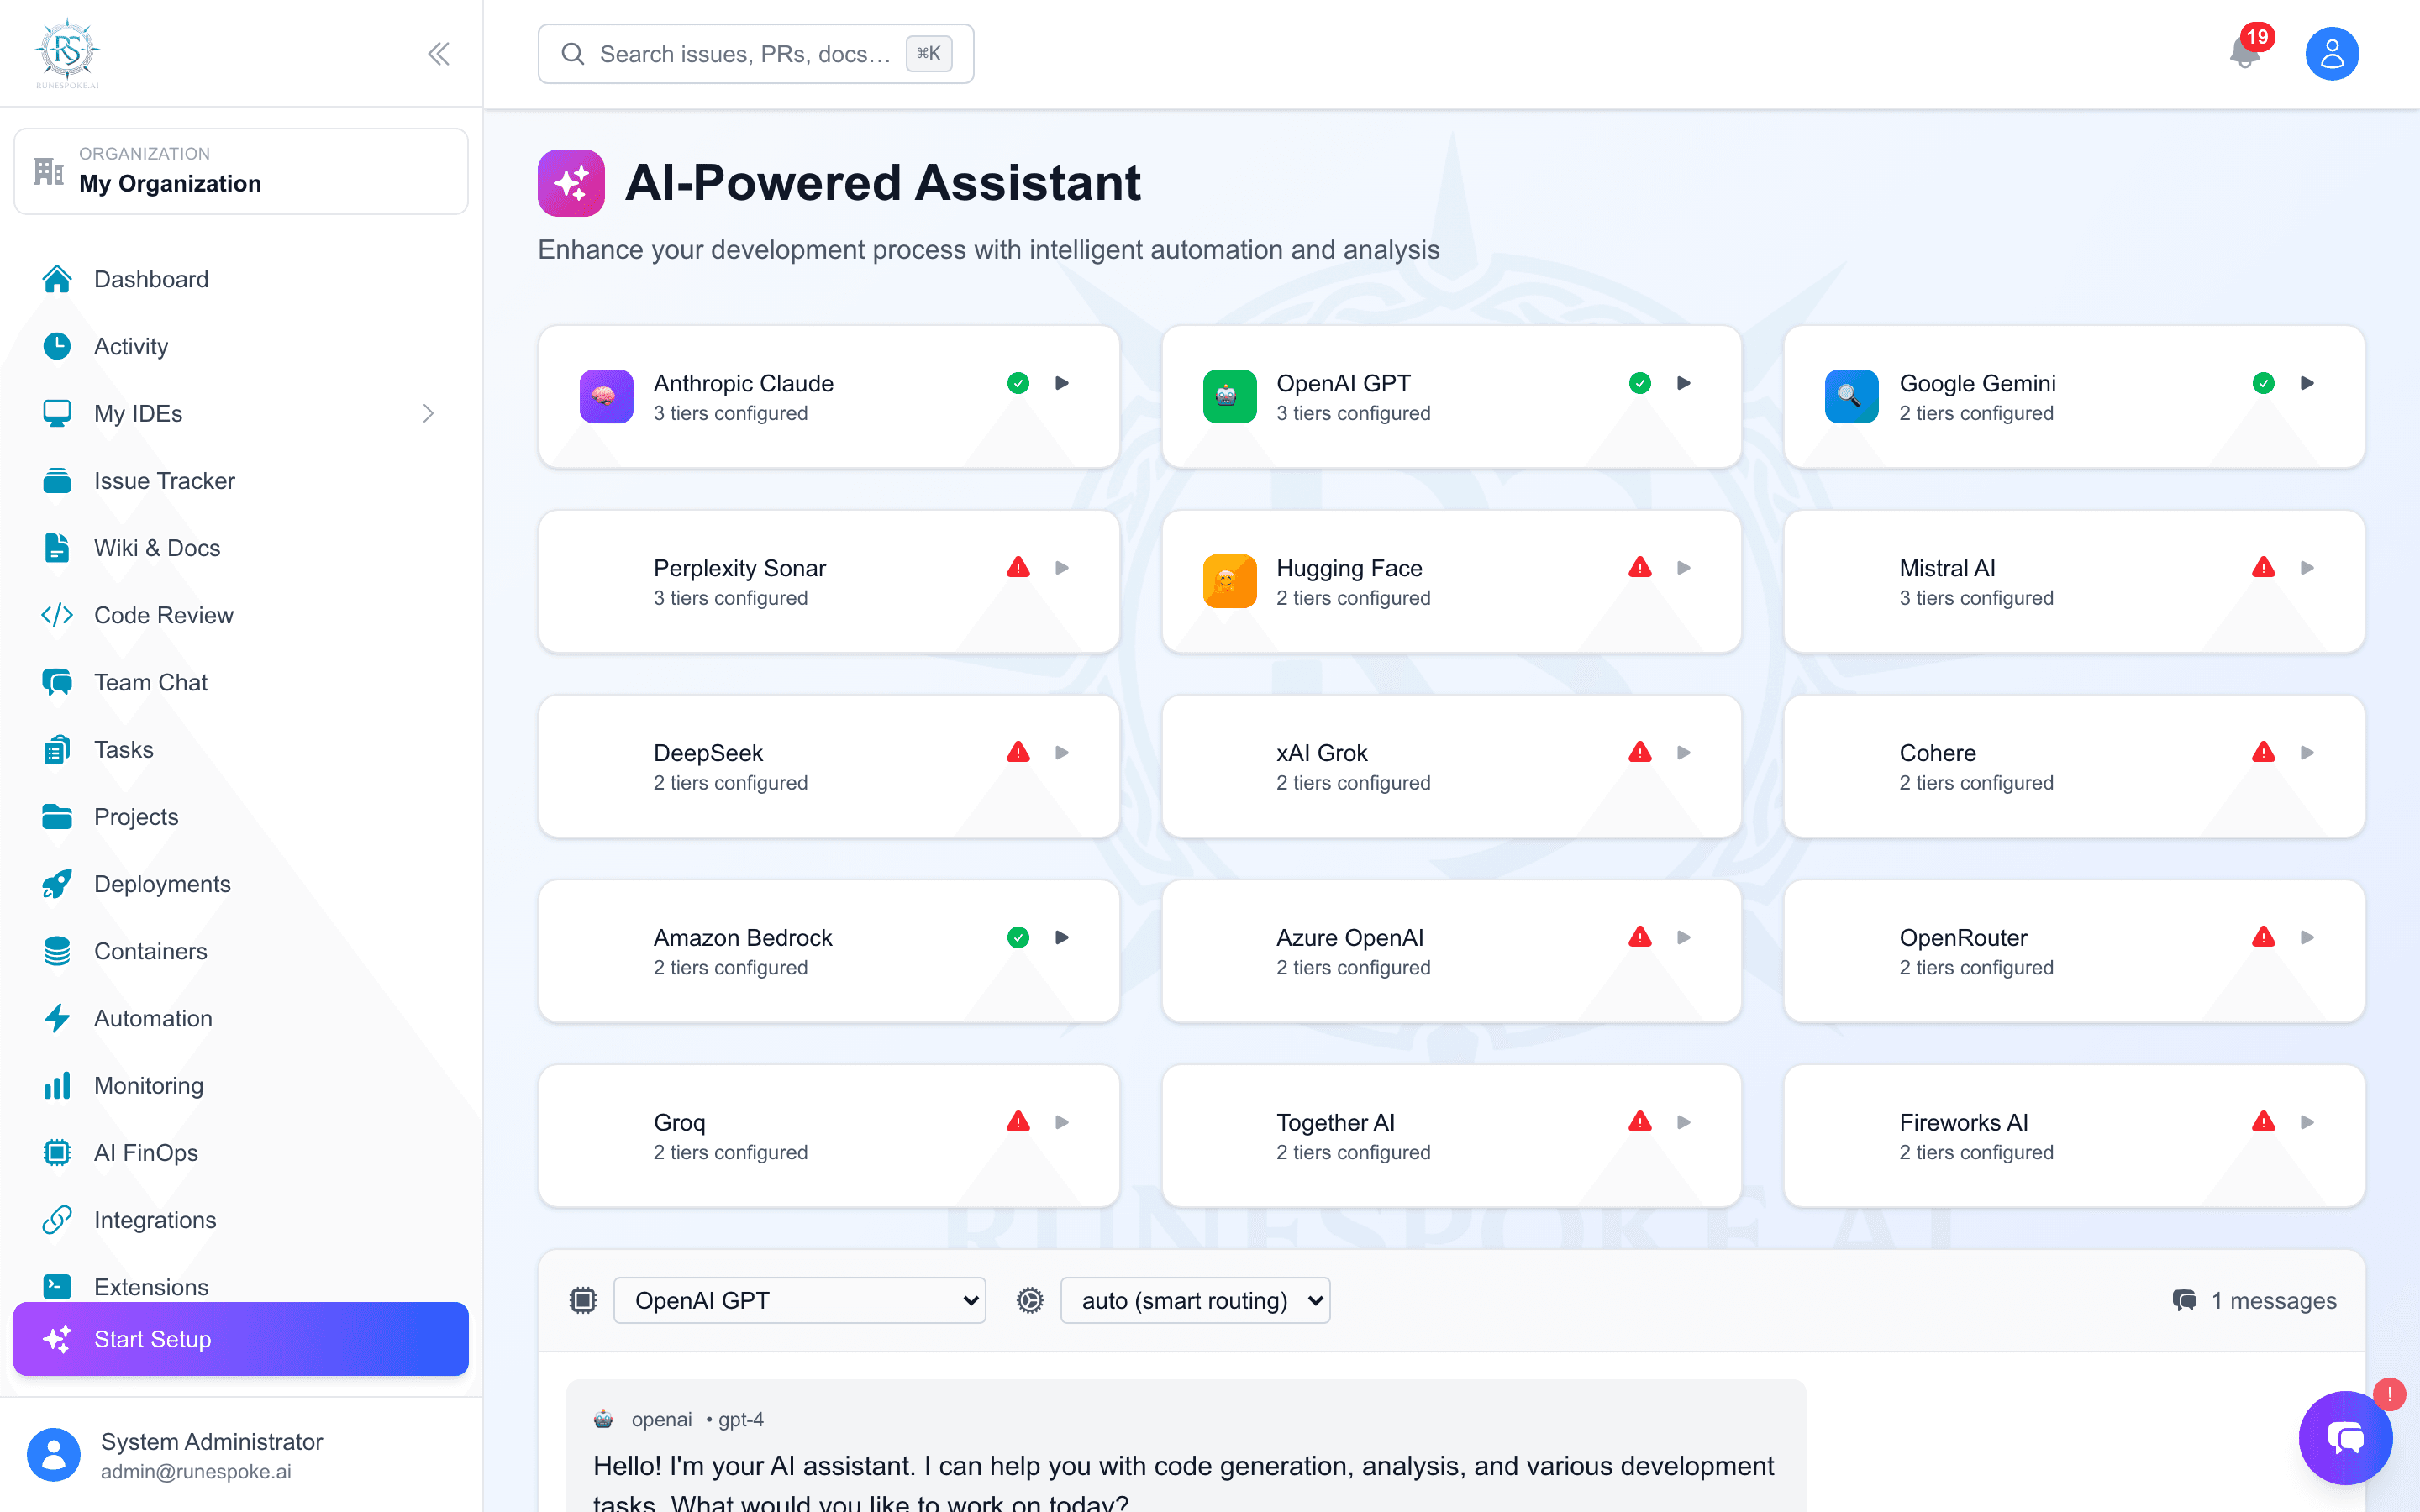Image resolution: width=2420 pixels, height=1512 pixels.
Task: Expand My IDEs submenu chevron
Action: (x=428, y=414)
